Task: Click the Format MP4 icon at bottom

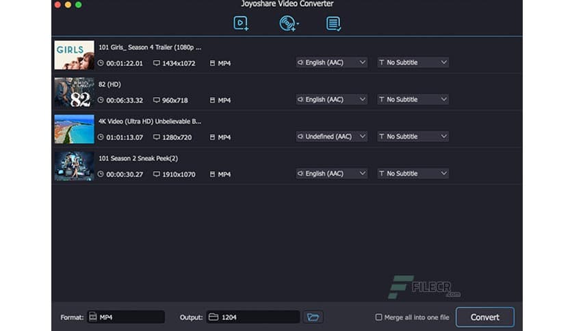Action: [x=92, y=317]
